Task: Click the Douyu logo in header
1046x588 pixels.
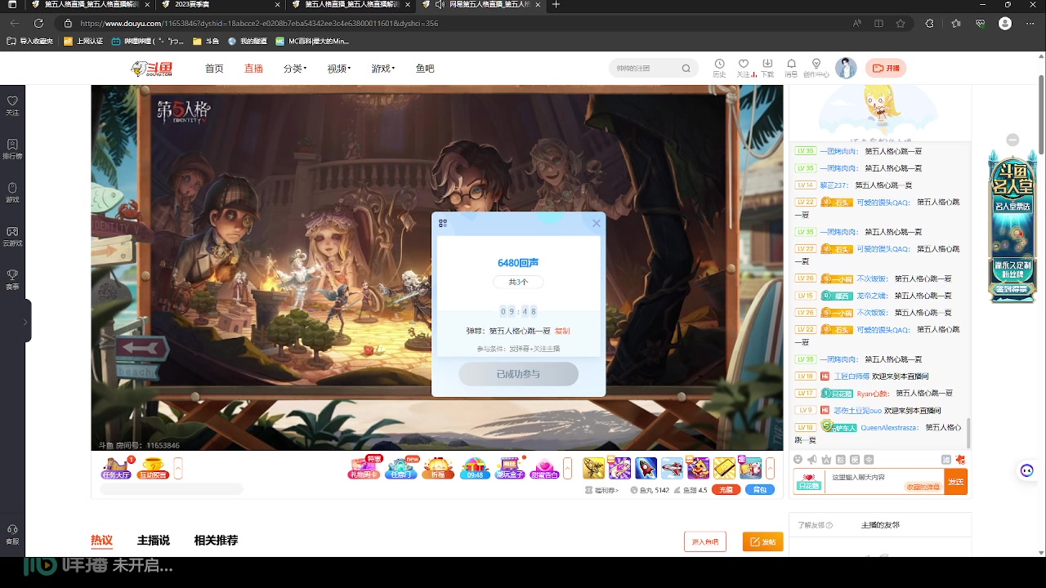Action: (152, 69)
